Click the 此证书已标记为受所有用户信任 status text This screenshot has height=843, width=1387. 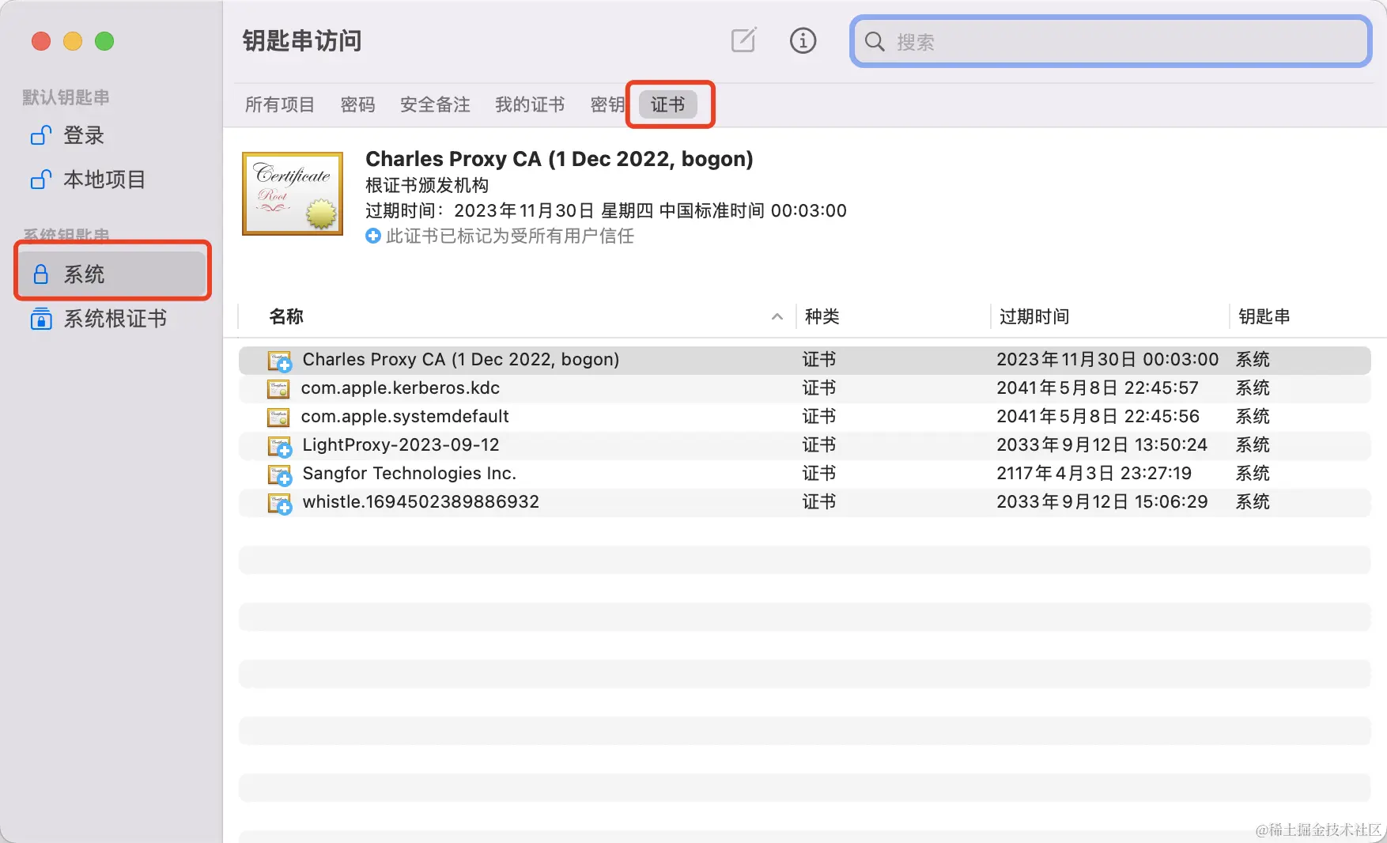click(510, 236)
